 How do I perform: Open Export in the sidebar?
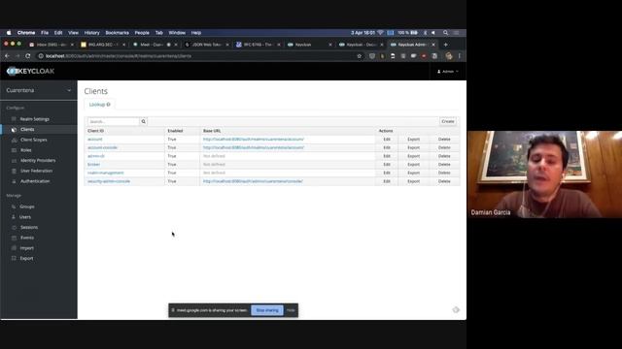click(x=26, y=258)
